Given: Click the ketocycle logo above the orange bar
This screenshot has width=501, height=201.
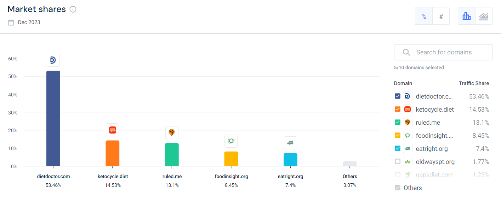Looking at the screenshot, I should [113, 130].
